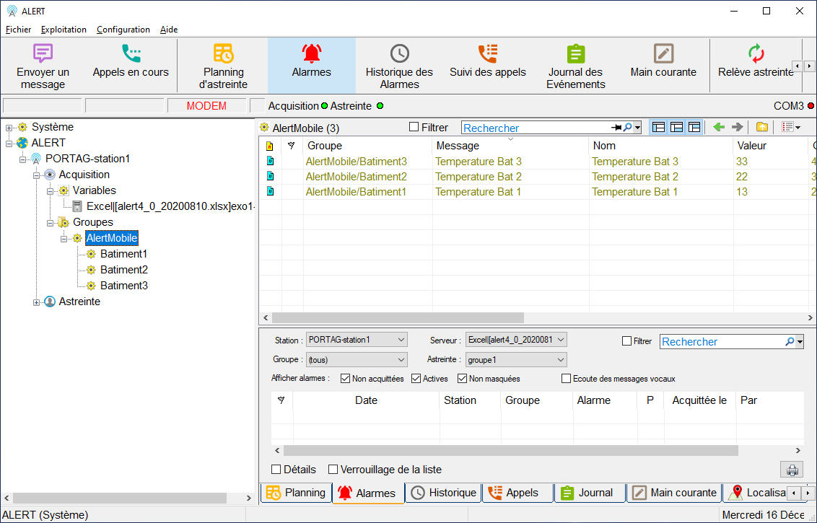Image resolution: width=817 pixels, height=523 pixels.
Task: Open Planning d'astreinte toolbar icon
Action: pos(223,54)
